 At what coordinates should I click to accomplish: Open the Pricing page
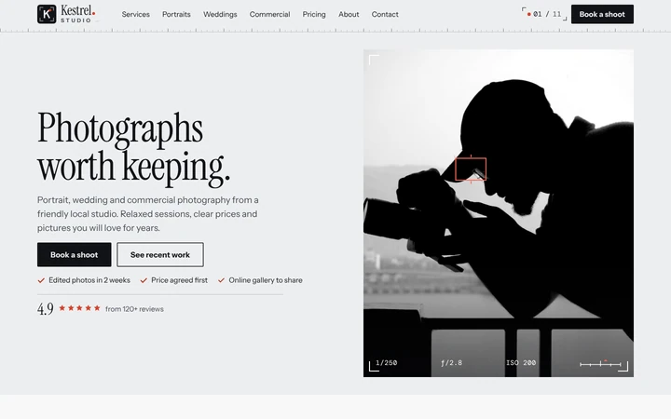pos(314,14)
